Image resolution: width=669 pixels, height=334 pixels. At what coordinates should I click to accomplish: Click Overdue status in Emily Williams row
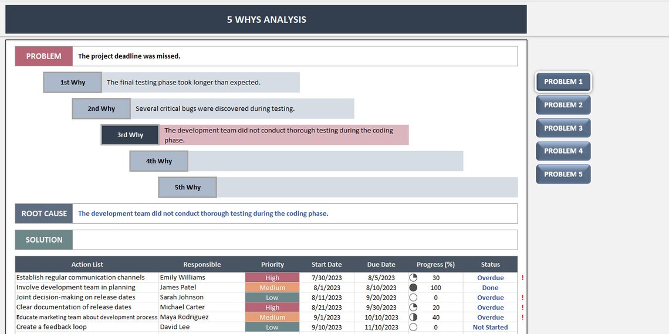490,278
